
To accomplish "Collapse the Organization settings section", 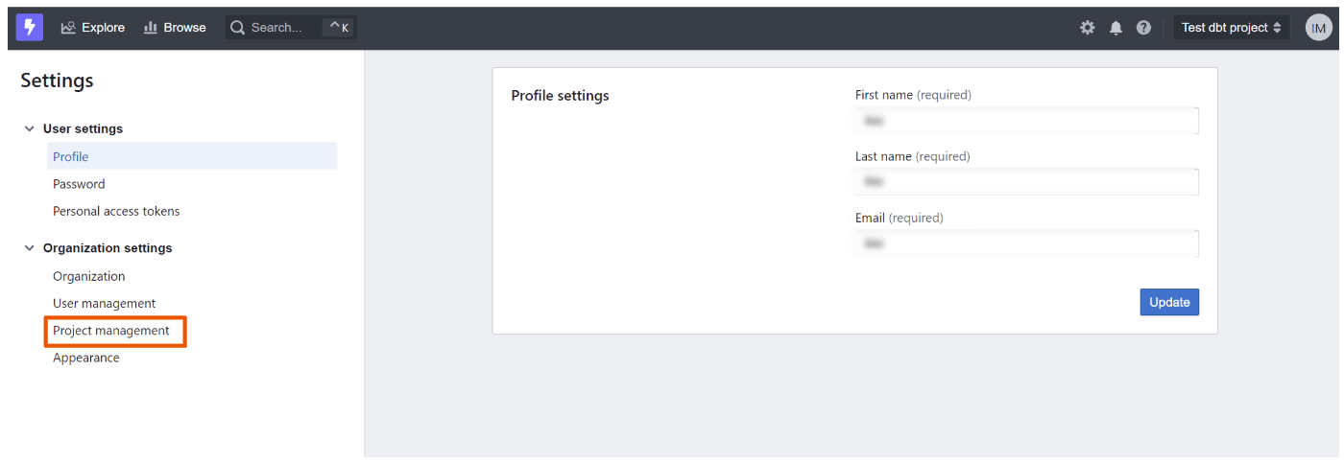I will pyautogui.click(x=30, y=248).
